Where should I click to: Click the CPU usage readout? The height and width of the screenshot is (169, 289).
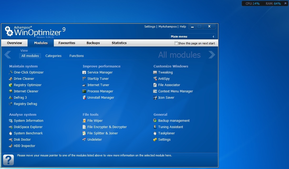click(252, 3)
